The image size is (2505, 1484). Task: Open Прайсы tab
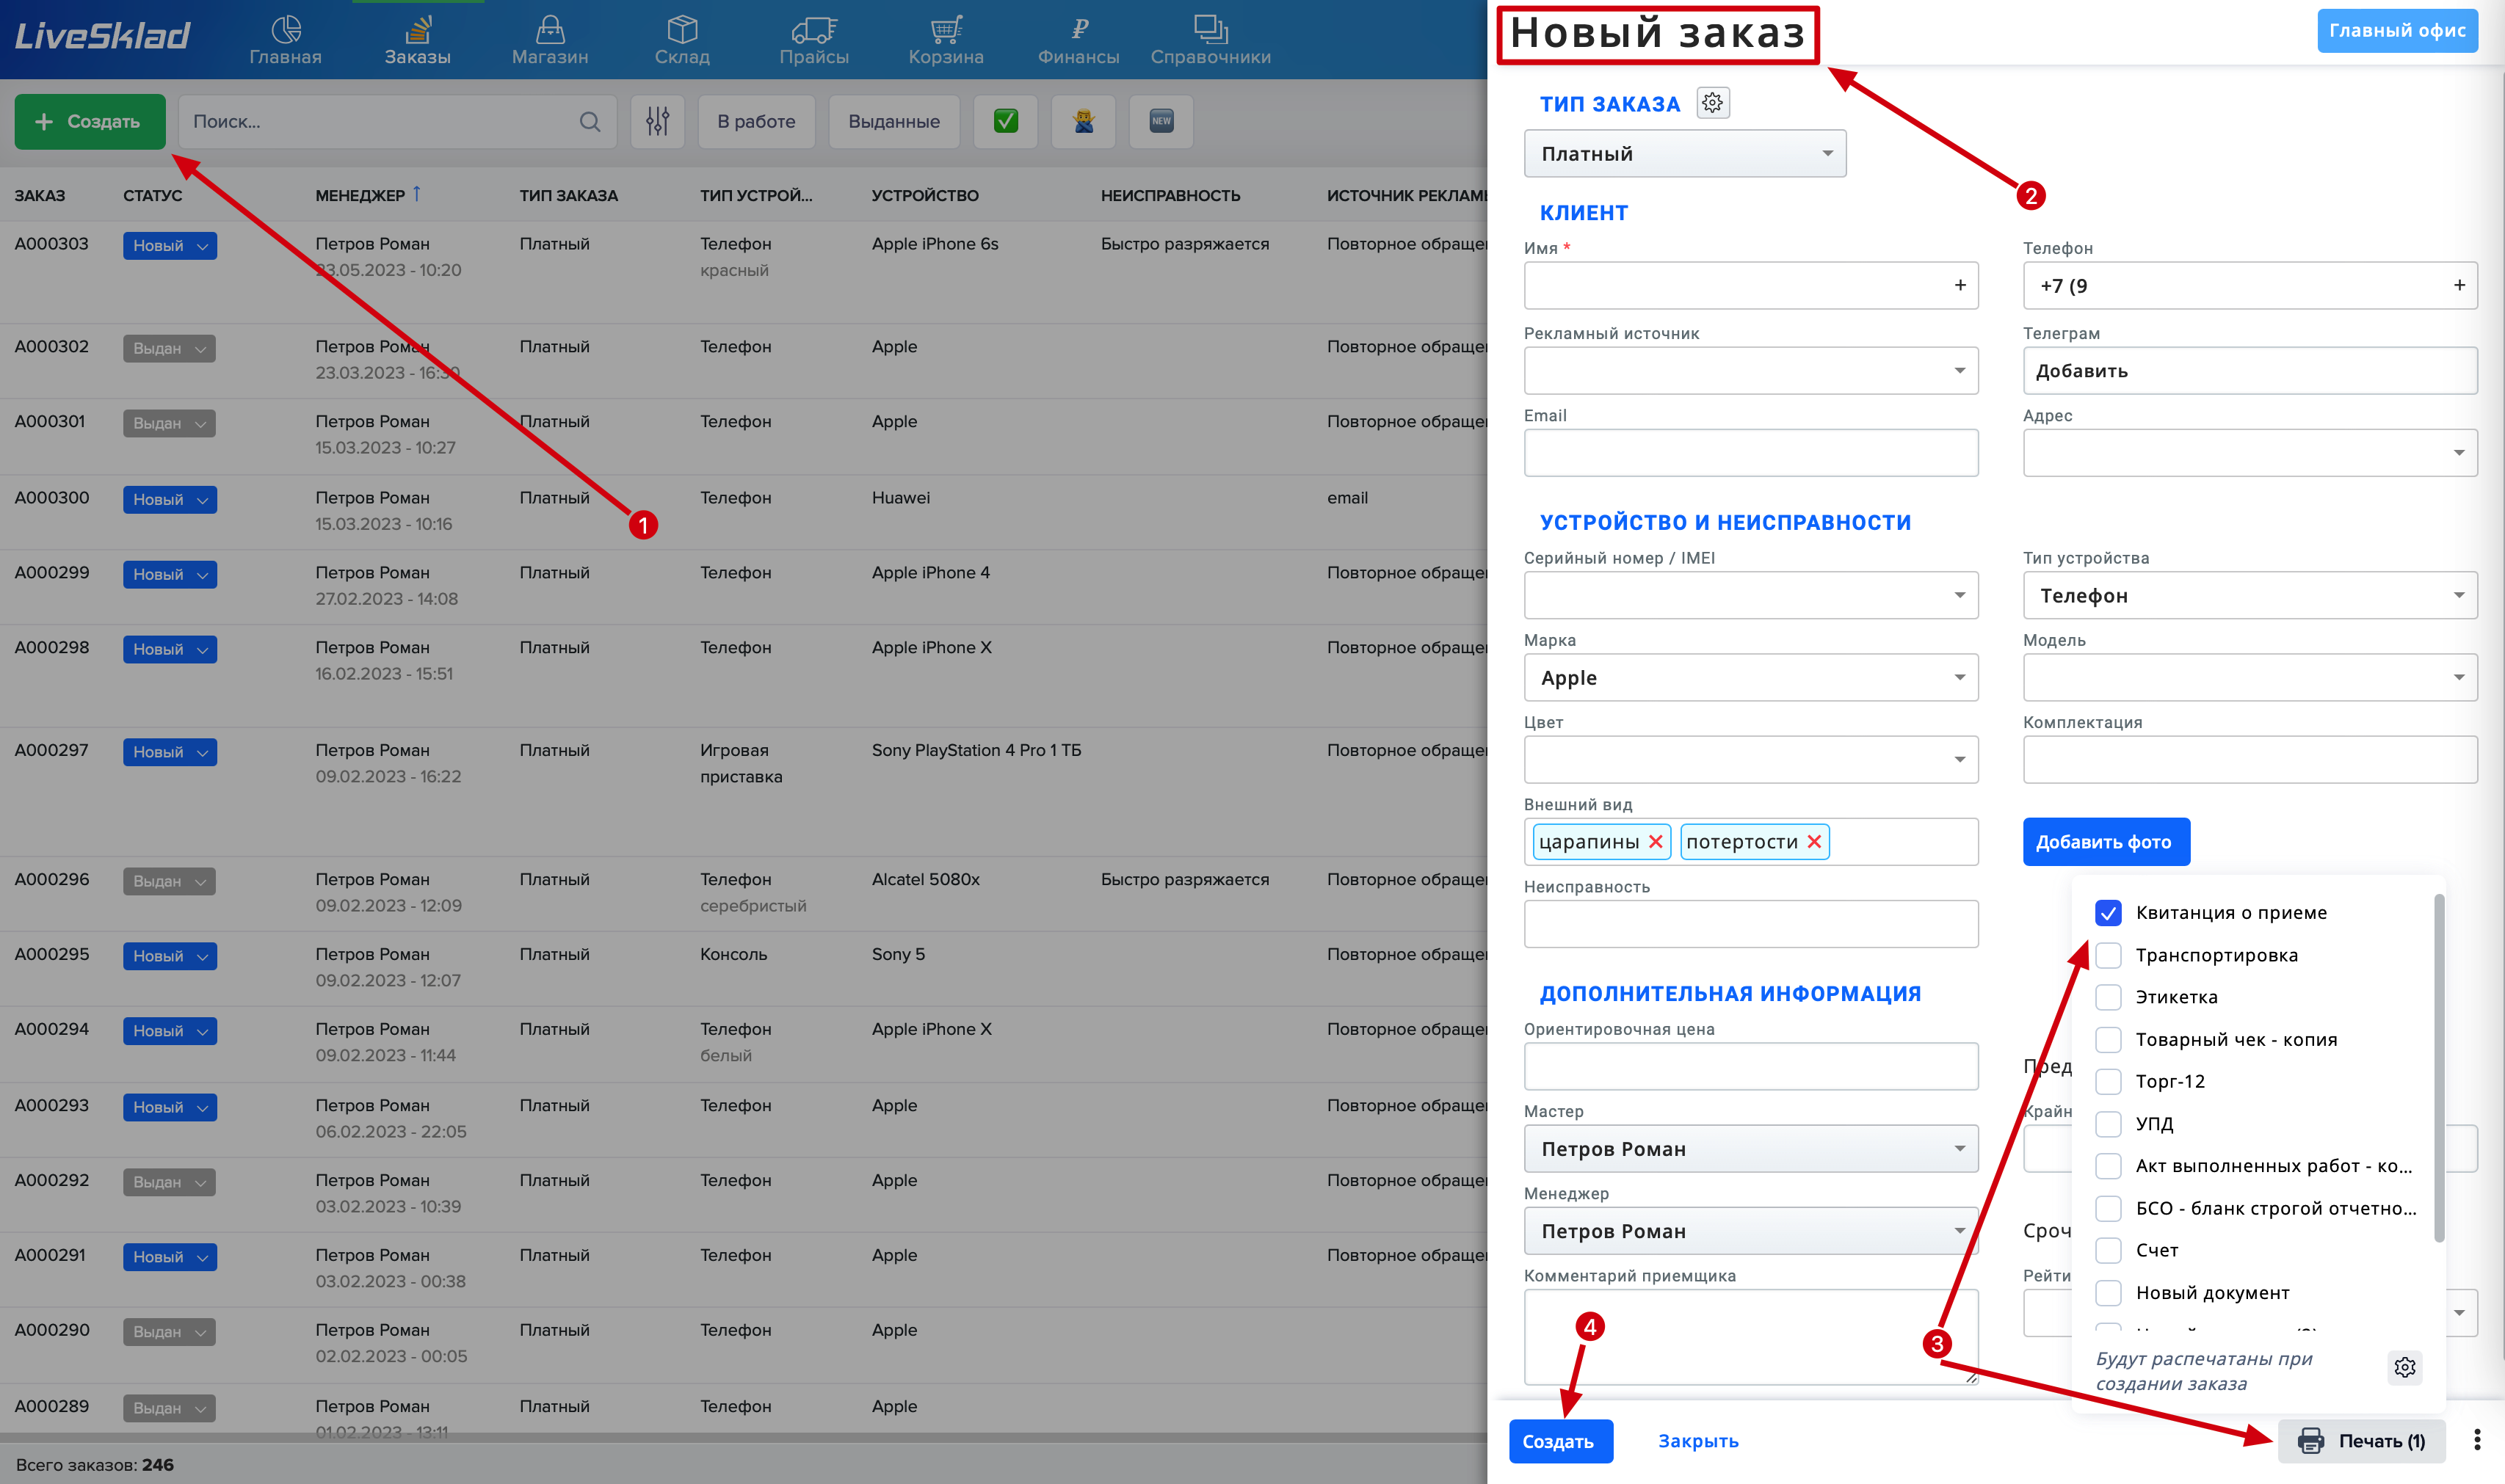[814, 40]
